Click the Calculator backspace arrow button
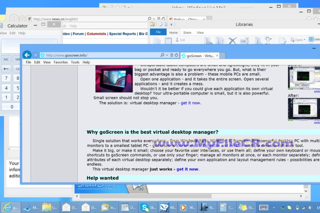 (x=6, y=69)
